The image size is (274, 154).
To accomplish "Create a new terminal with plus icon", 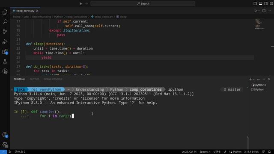I will pyautogui.click(x=250, y=79).
